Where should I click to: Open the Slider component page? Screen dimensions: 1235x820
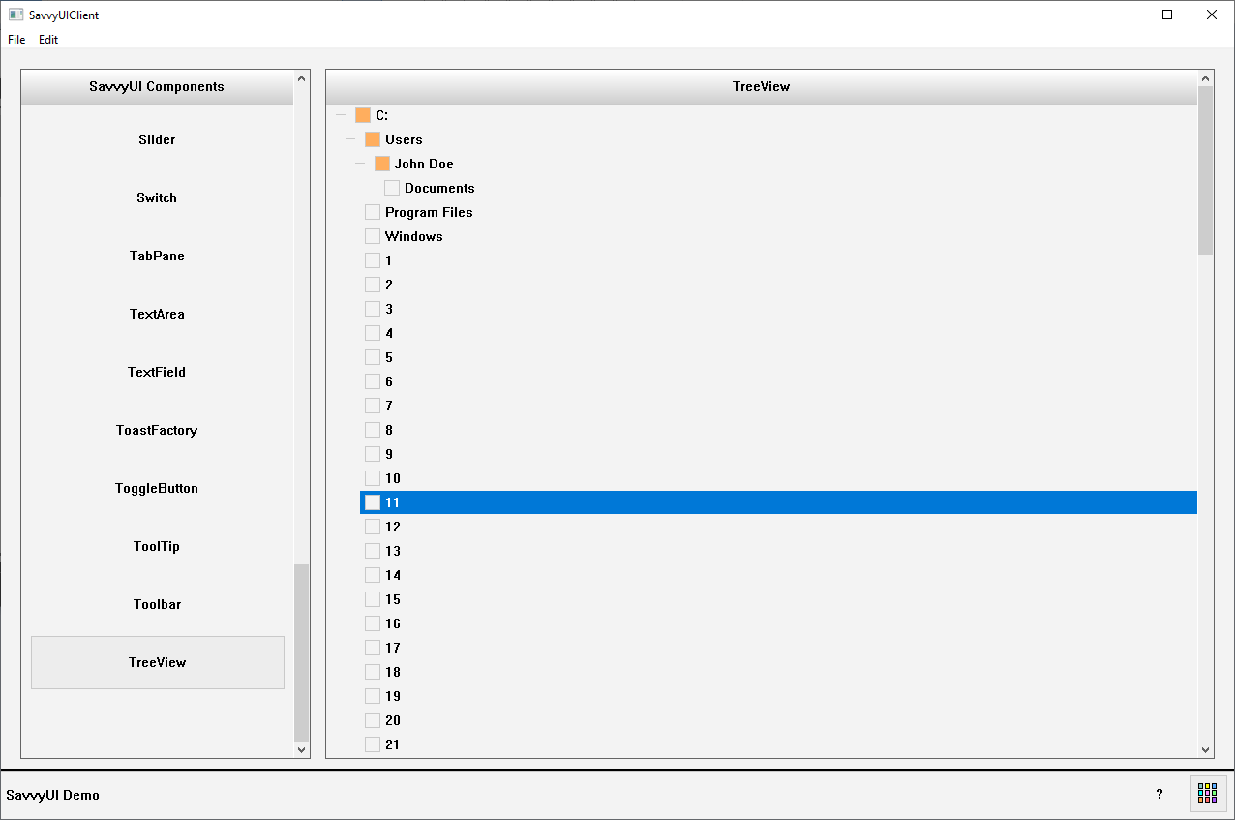(157, 139)
